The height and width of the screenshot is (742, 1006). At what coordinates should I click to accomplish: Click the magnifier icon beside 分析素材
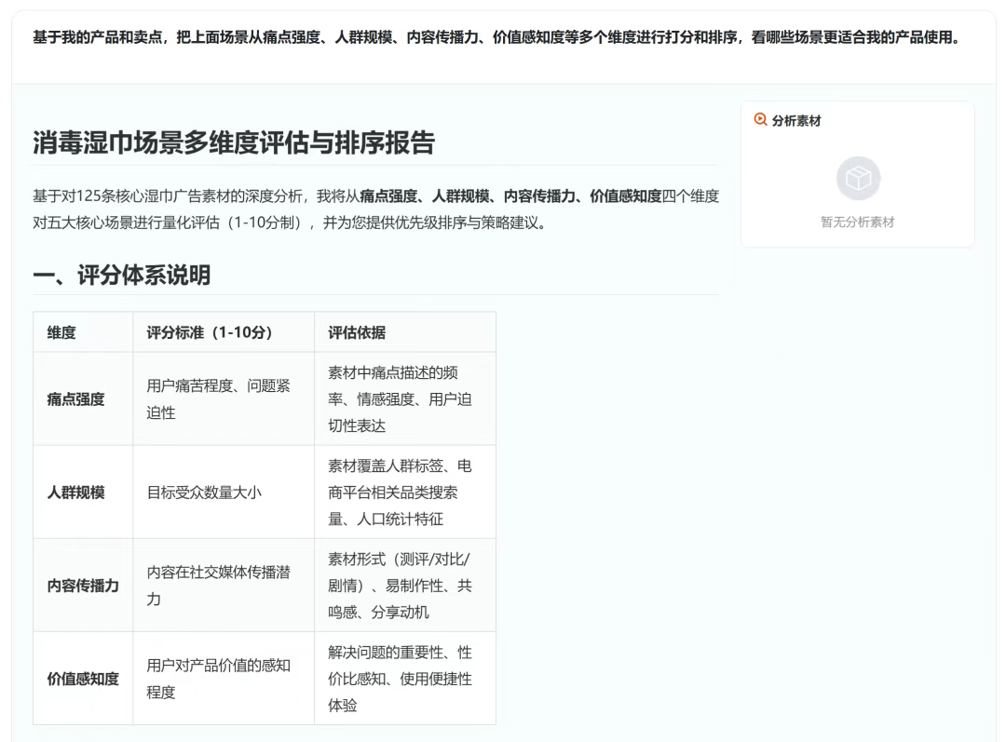761,120
